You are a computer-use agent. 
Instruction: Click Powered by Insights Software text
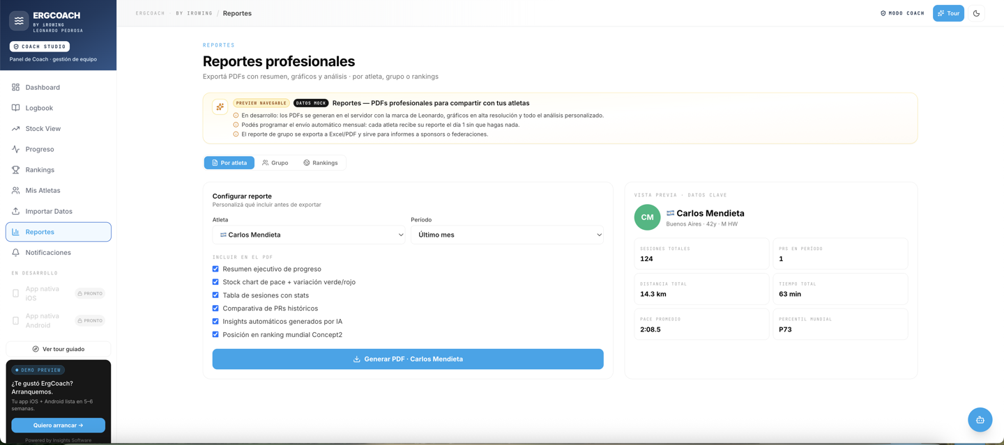(59, 440)
